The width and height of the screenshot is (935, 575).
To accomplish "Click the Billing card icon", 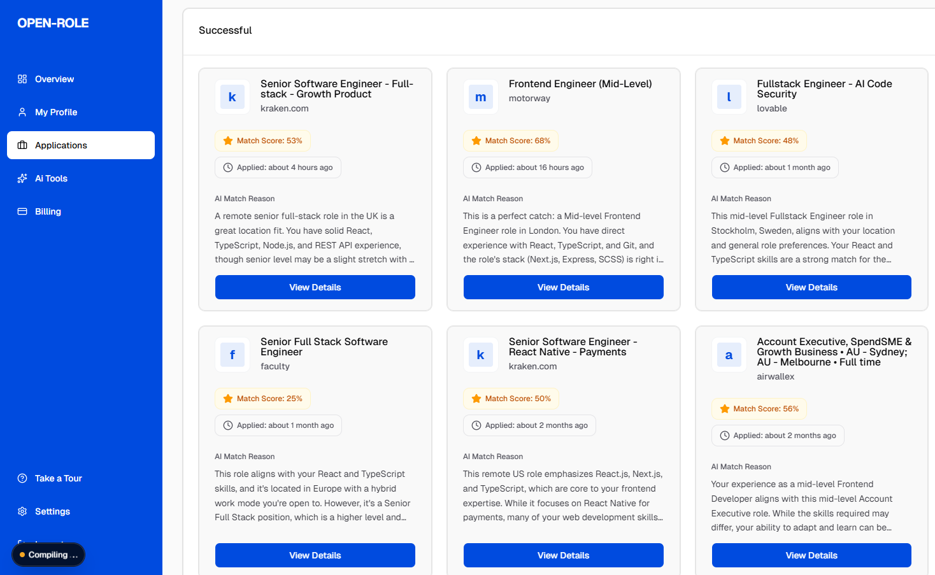I will [x=22, y=211].
